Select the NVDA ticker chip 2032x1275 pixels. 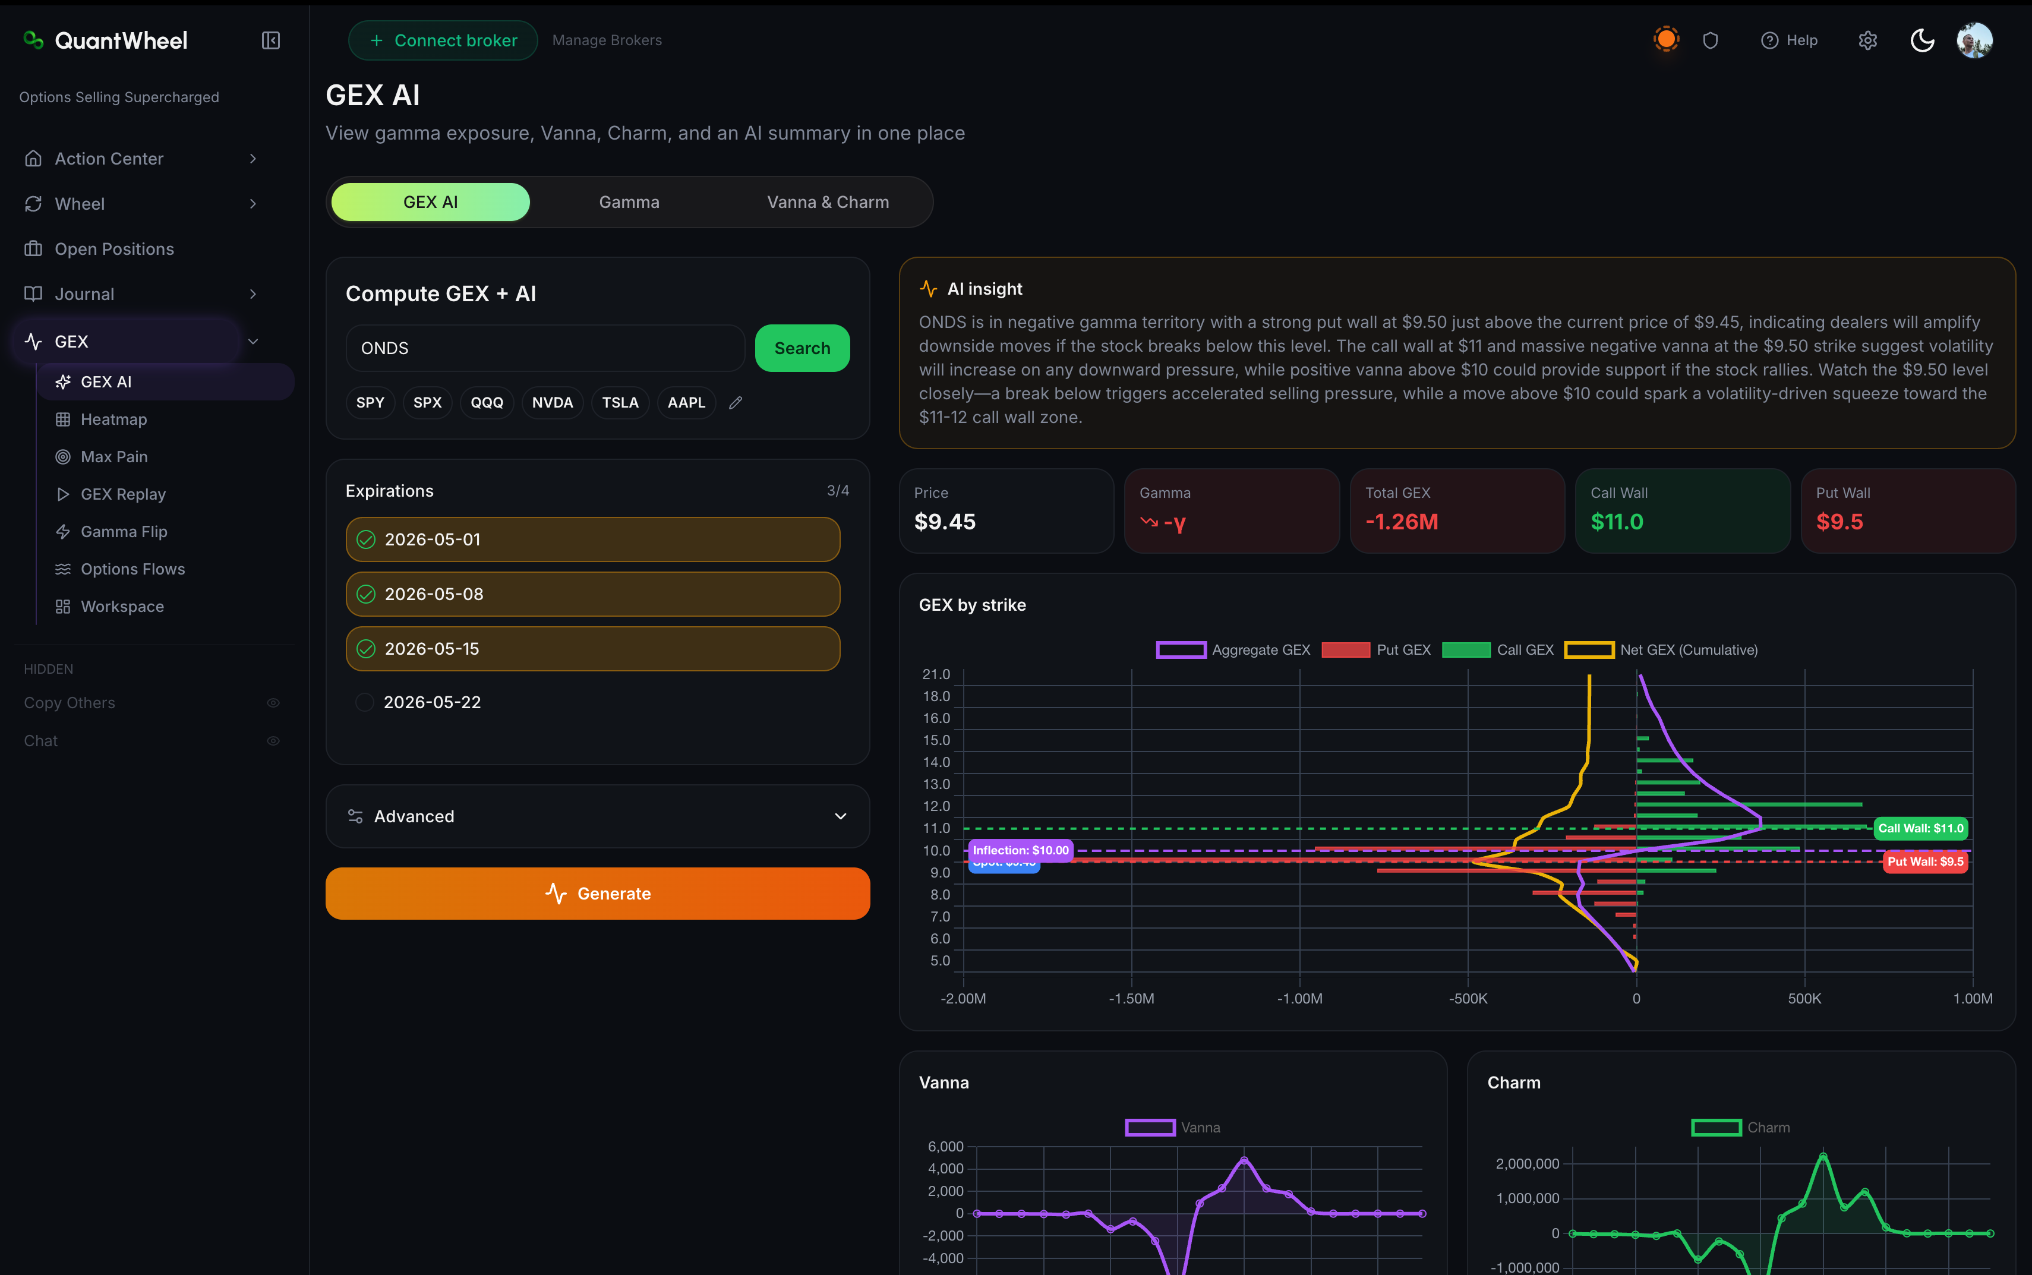click(x=553, y=403)
